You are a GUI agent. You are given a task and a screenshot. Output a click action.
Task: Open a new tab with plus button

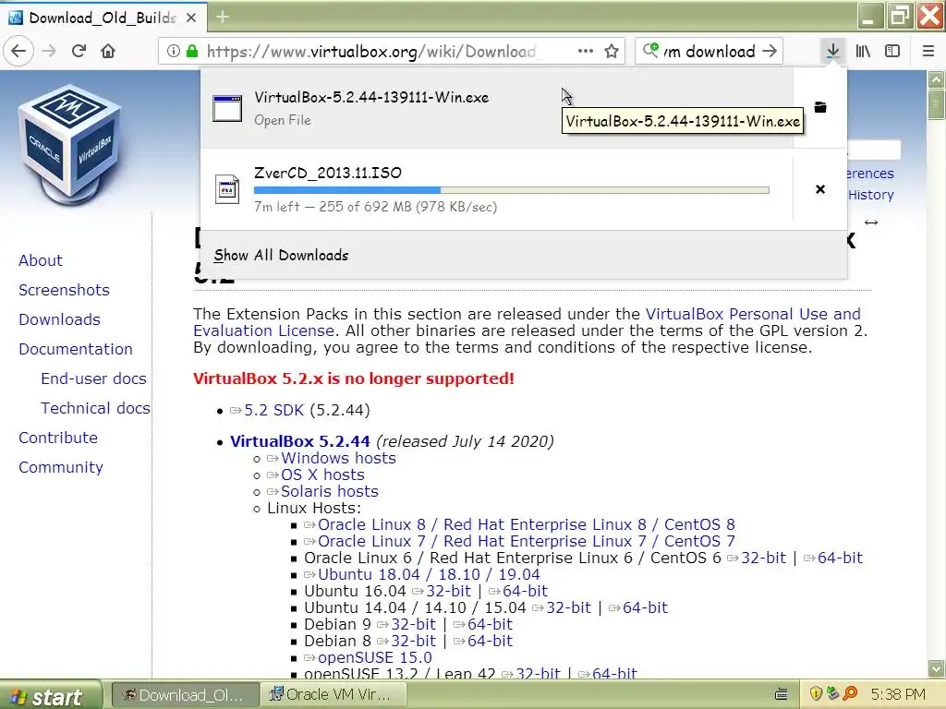tap(222, 17)
